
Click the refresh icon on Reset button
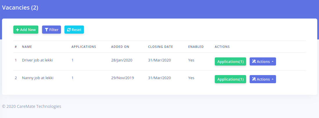pyautogui.click(x=69, y=30)
